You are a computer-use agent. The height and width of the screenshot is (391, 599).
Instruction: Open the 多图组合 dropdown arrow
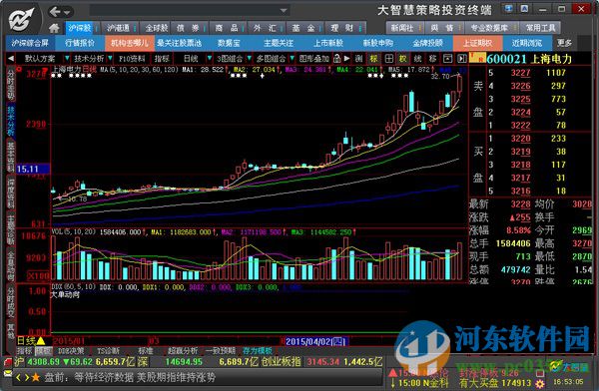coord(293,59)
